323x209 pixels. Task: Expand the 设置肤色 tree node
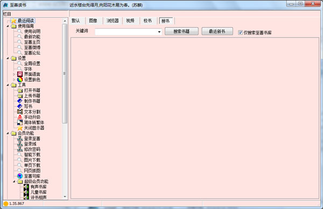14,80
